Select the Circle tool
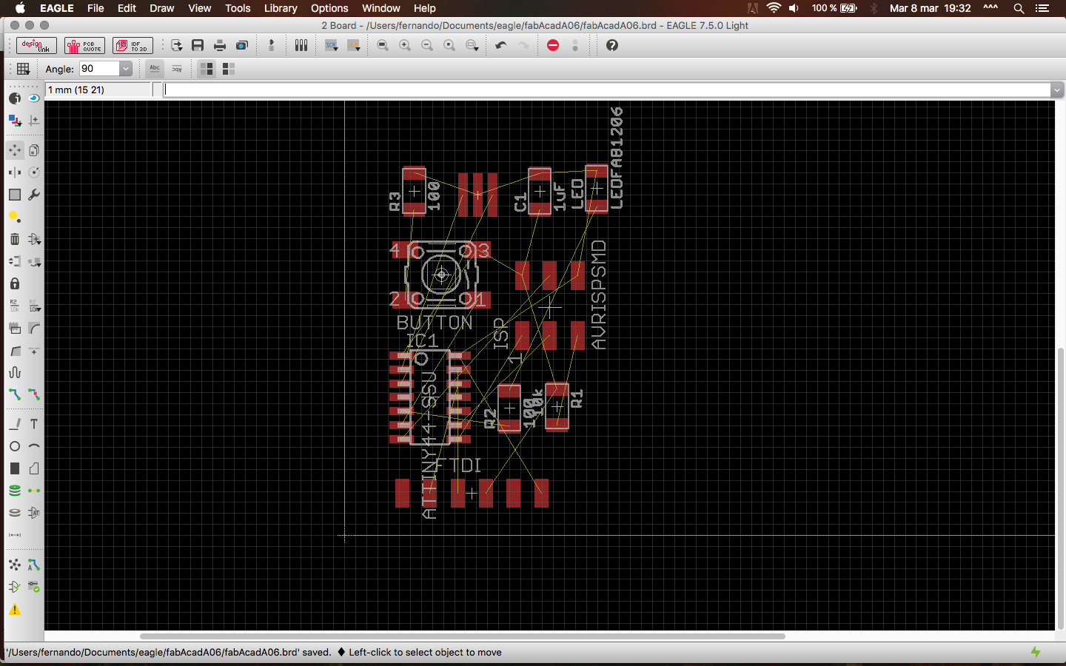Screen dimensions: 1066x666 coord(15,446)
